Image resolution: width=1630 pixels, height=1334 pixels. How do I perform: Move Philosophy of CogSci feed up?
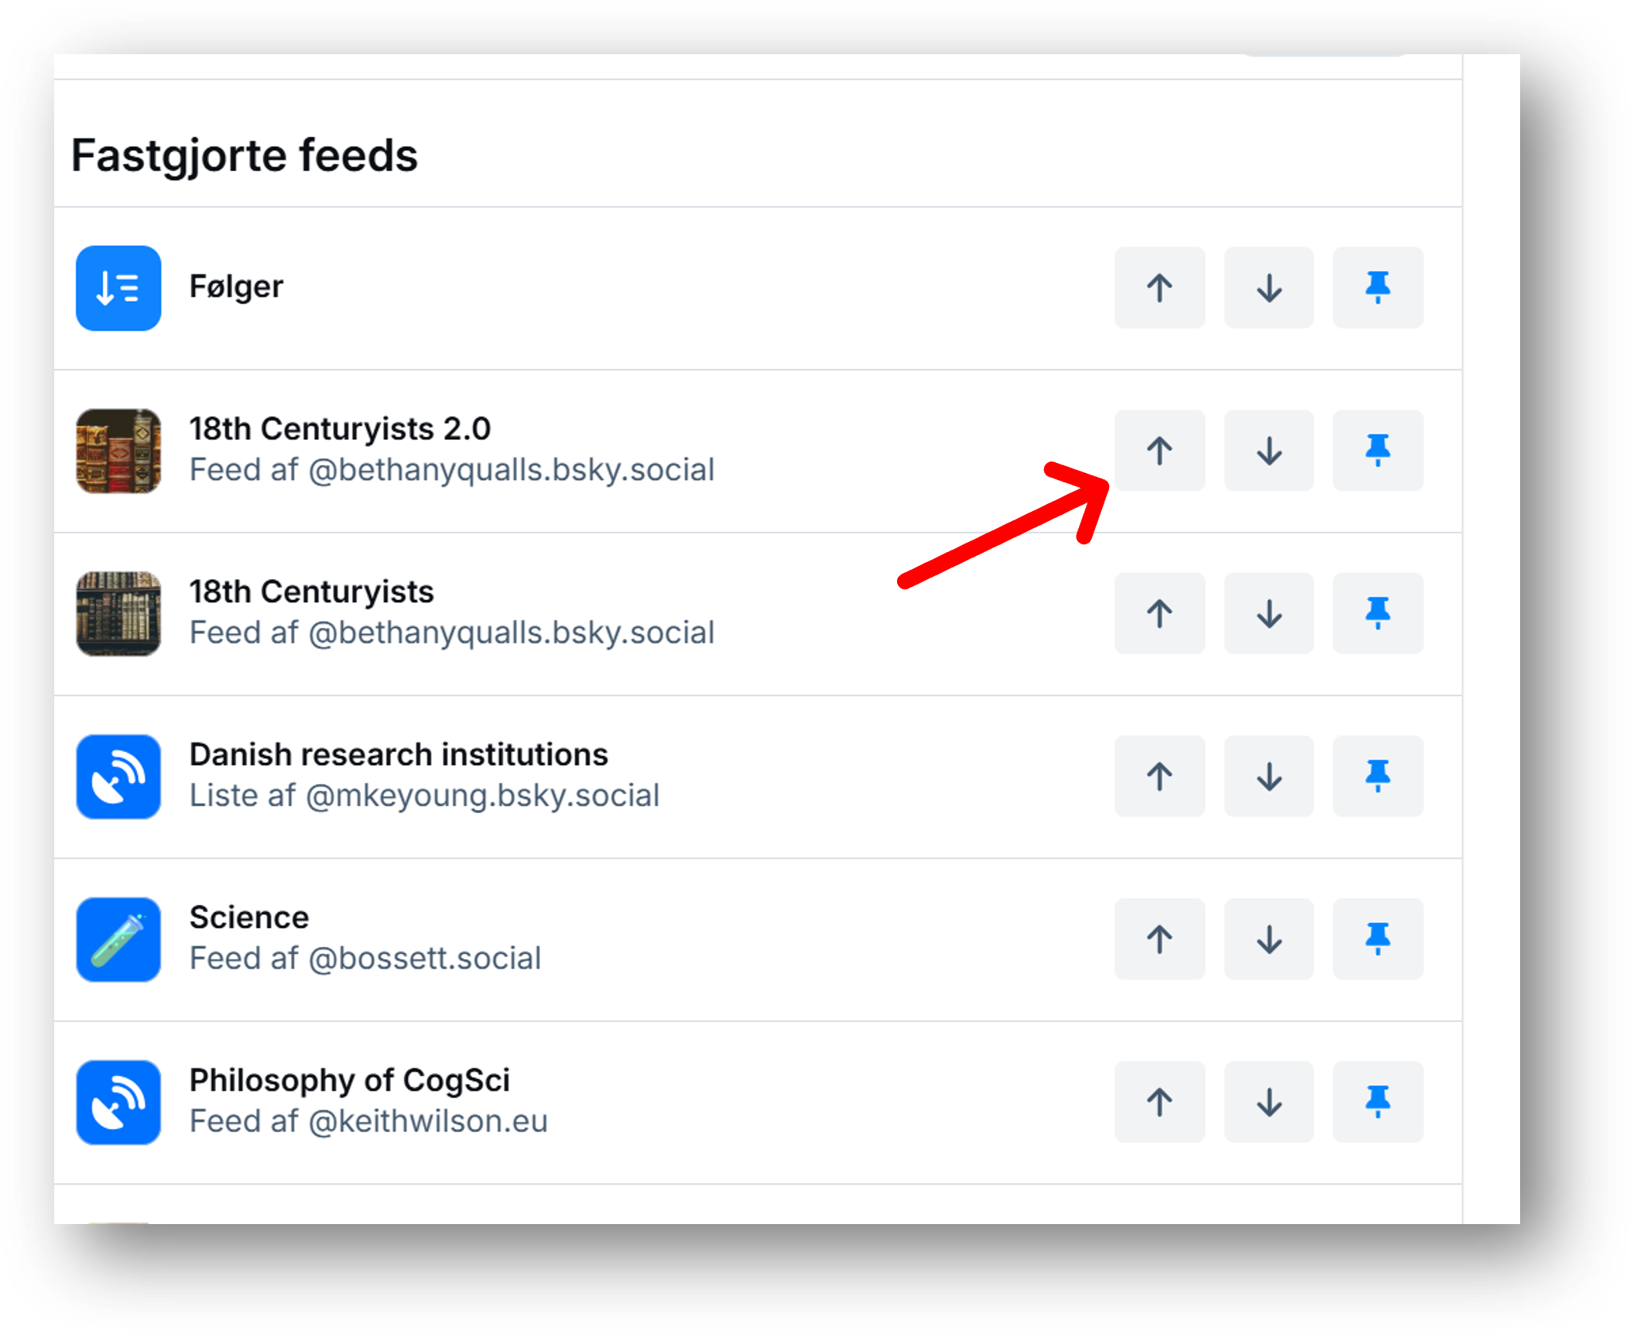click(1159, 1103)
